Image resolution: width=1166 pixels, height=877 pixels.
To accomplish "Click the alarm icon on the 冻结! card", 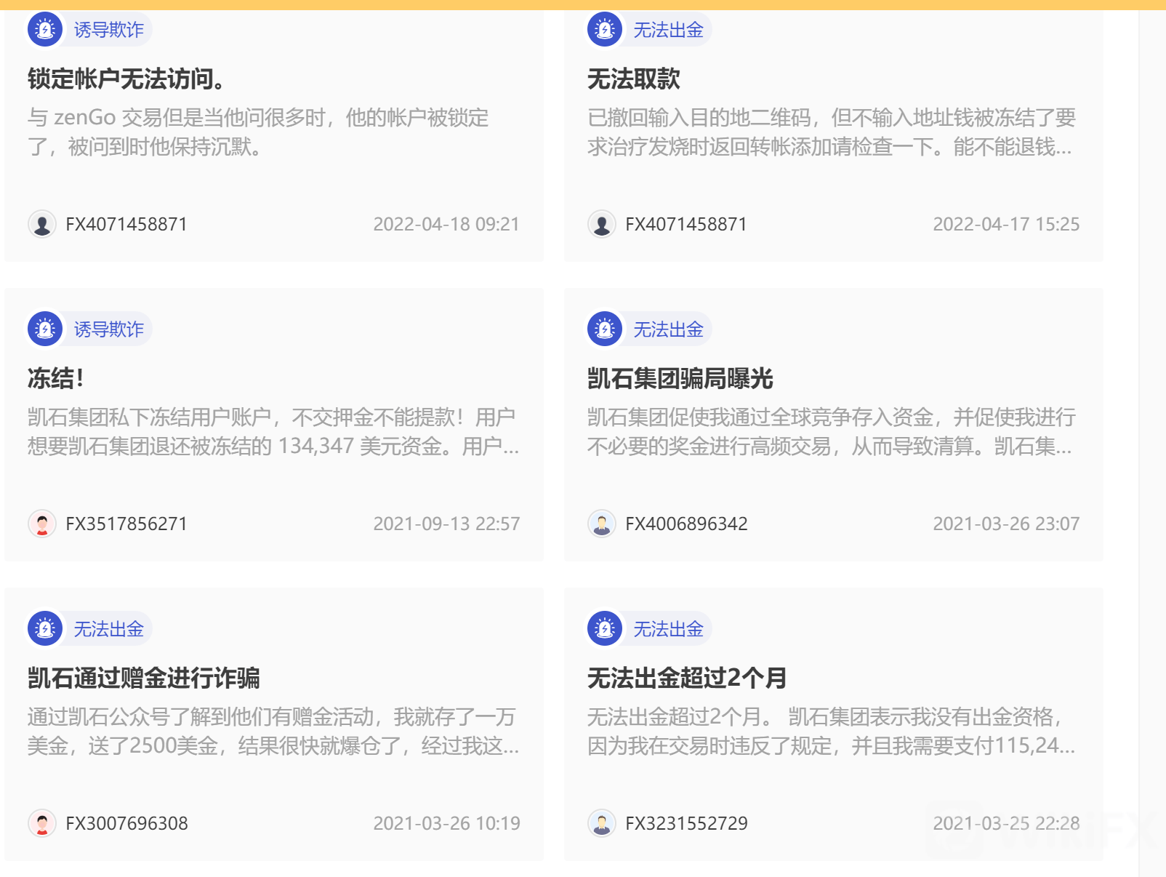I will coord(45,329).
